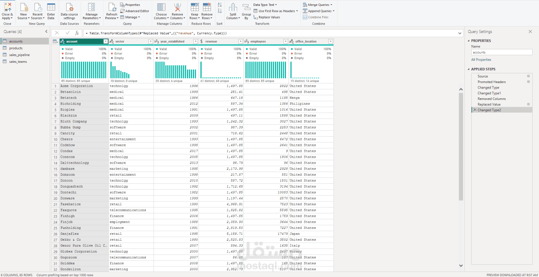The image size is (539, 277).
Task: Select the sales_teams query
Action: click(25, 62)
